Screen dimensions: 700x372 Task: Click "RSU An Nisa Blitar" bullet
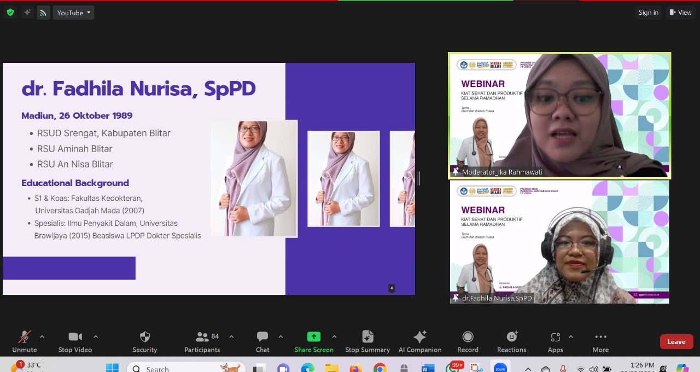point(75,164)
